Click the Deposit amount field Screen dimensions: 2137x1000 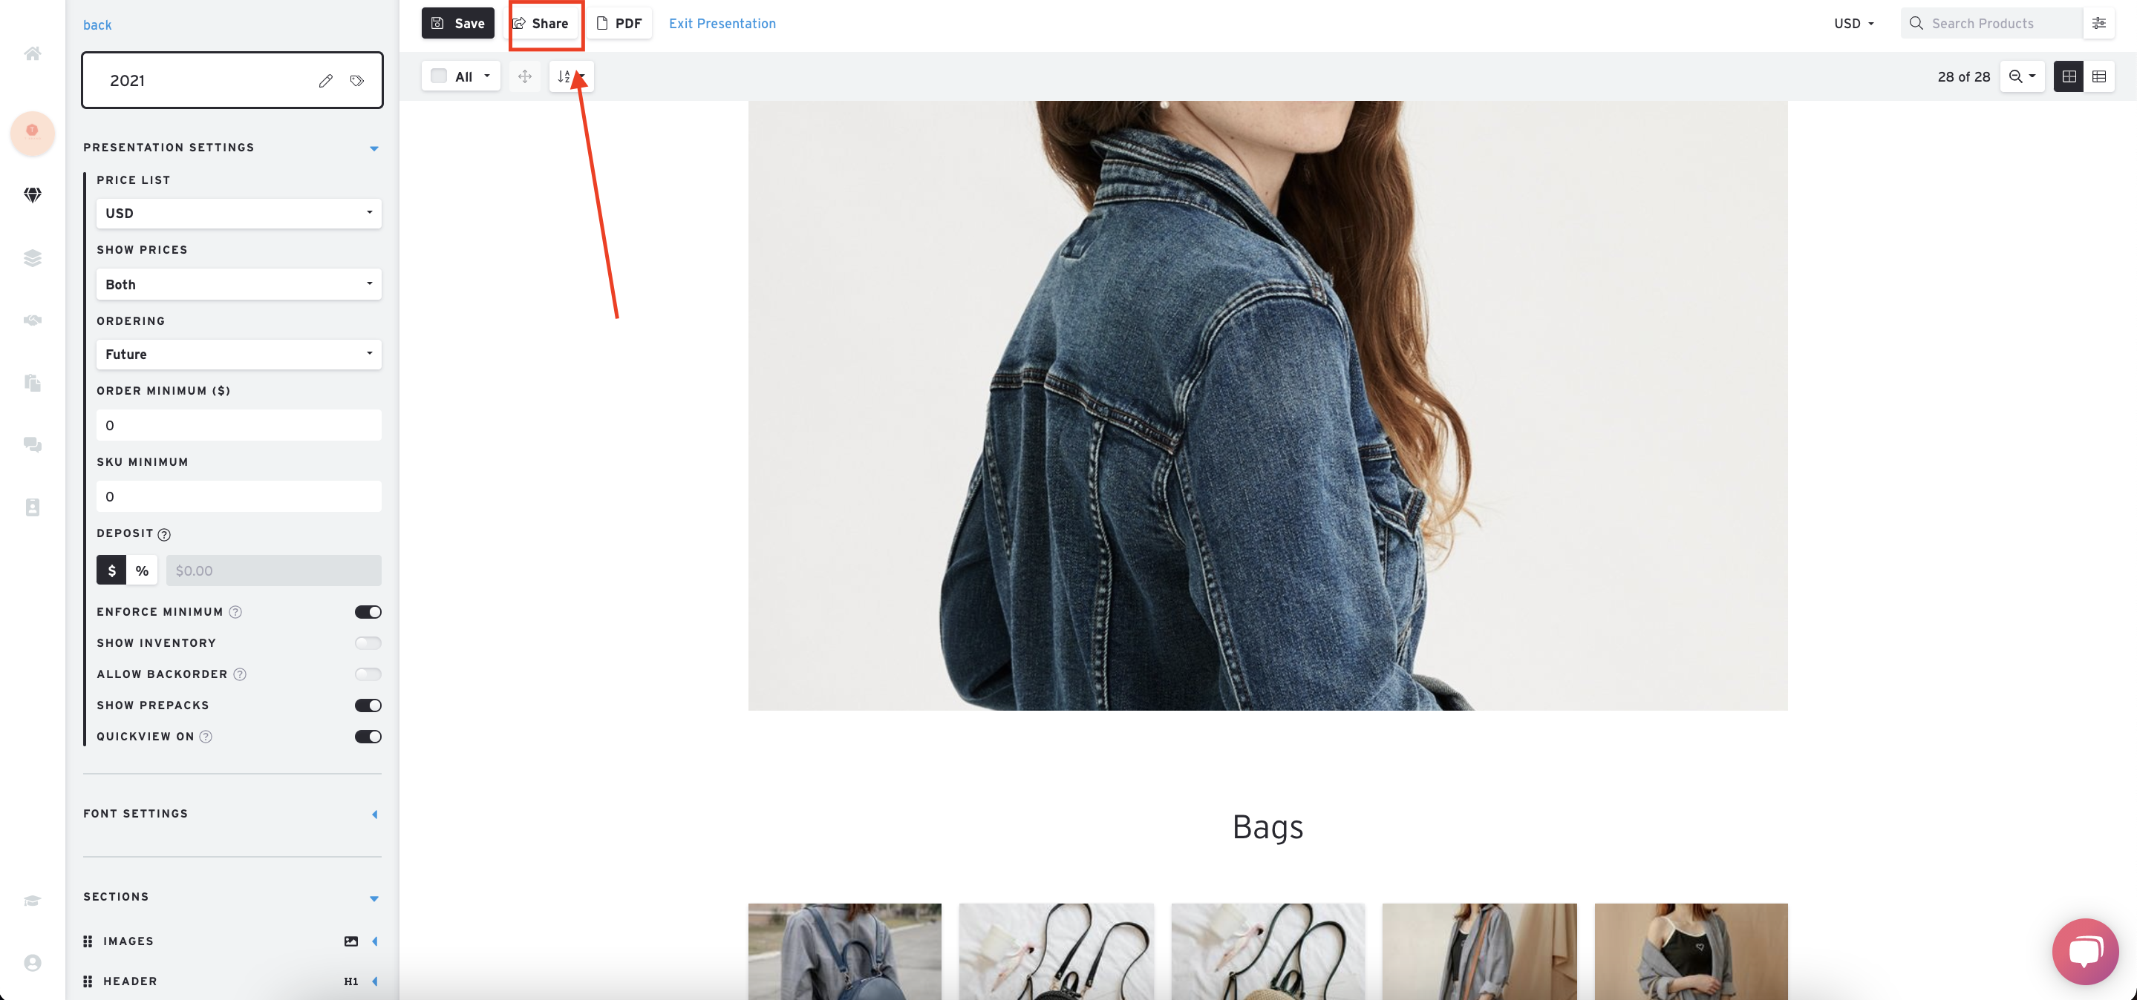(274, 570)
